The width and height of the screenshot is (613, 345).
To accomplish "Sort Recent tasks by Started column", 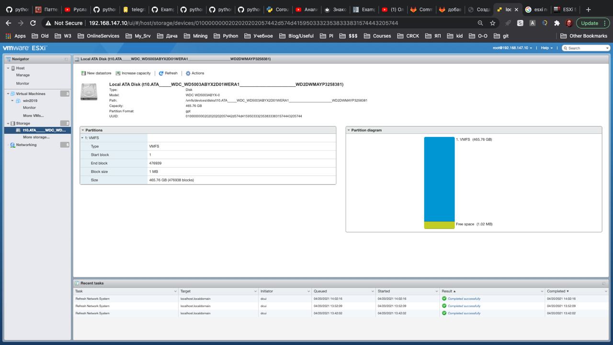I will [x=407, y=291].
